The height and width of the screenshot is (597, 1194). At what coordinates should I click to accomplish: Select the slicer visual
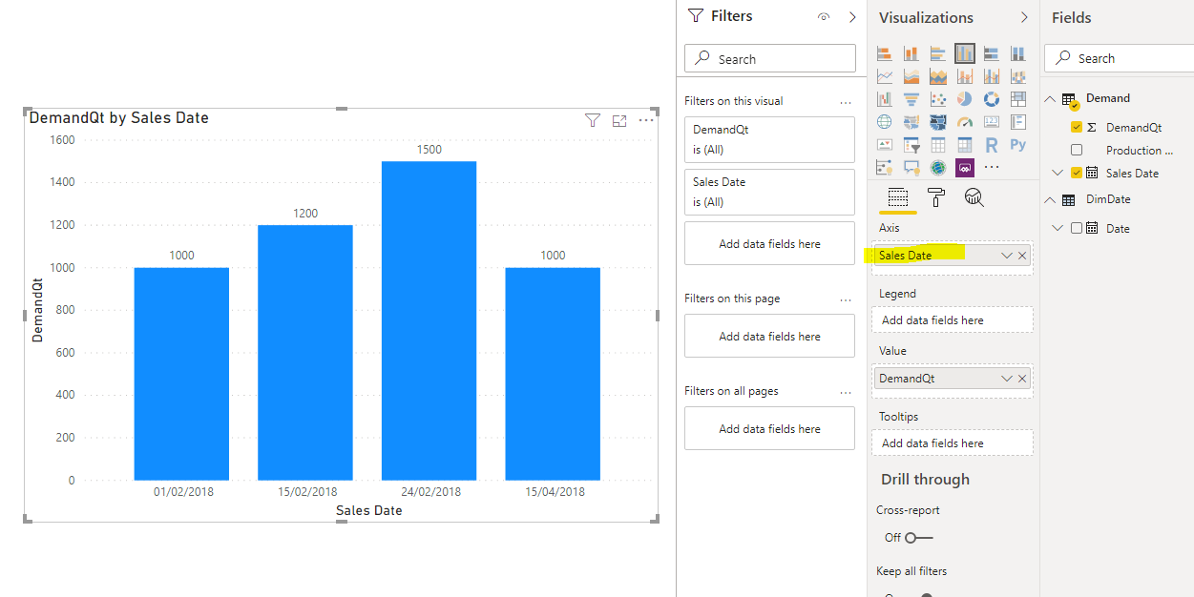click(x=911, y=144)
